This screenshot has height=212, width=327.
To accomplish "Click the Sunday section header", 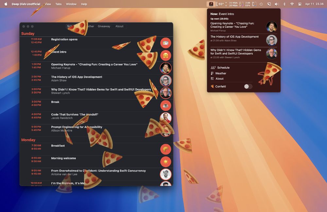I will coord(28,34).
